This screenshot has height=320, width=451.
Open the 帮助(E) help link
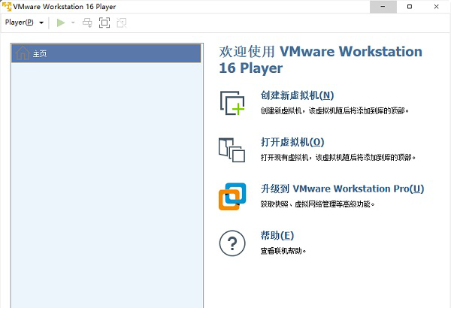point(277,235)
